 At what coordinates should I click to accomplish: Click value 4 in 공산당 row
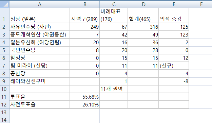[x=114, y=74]
